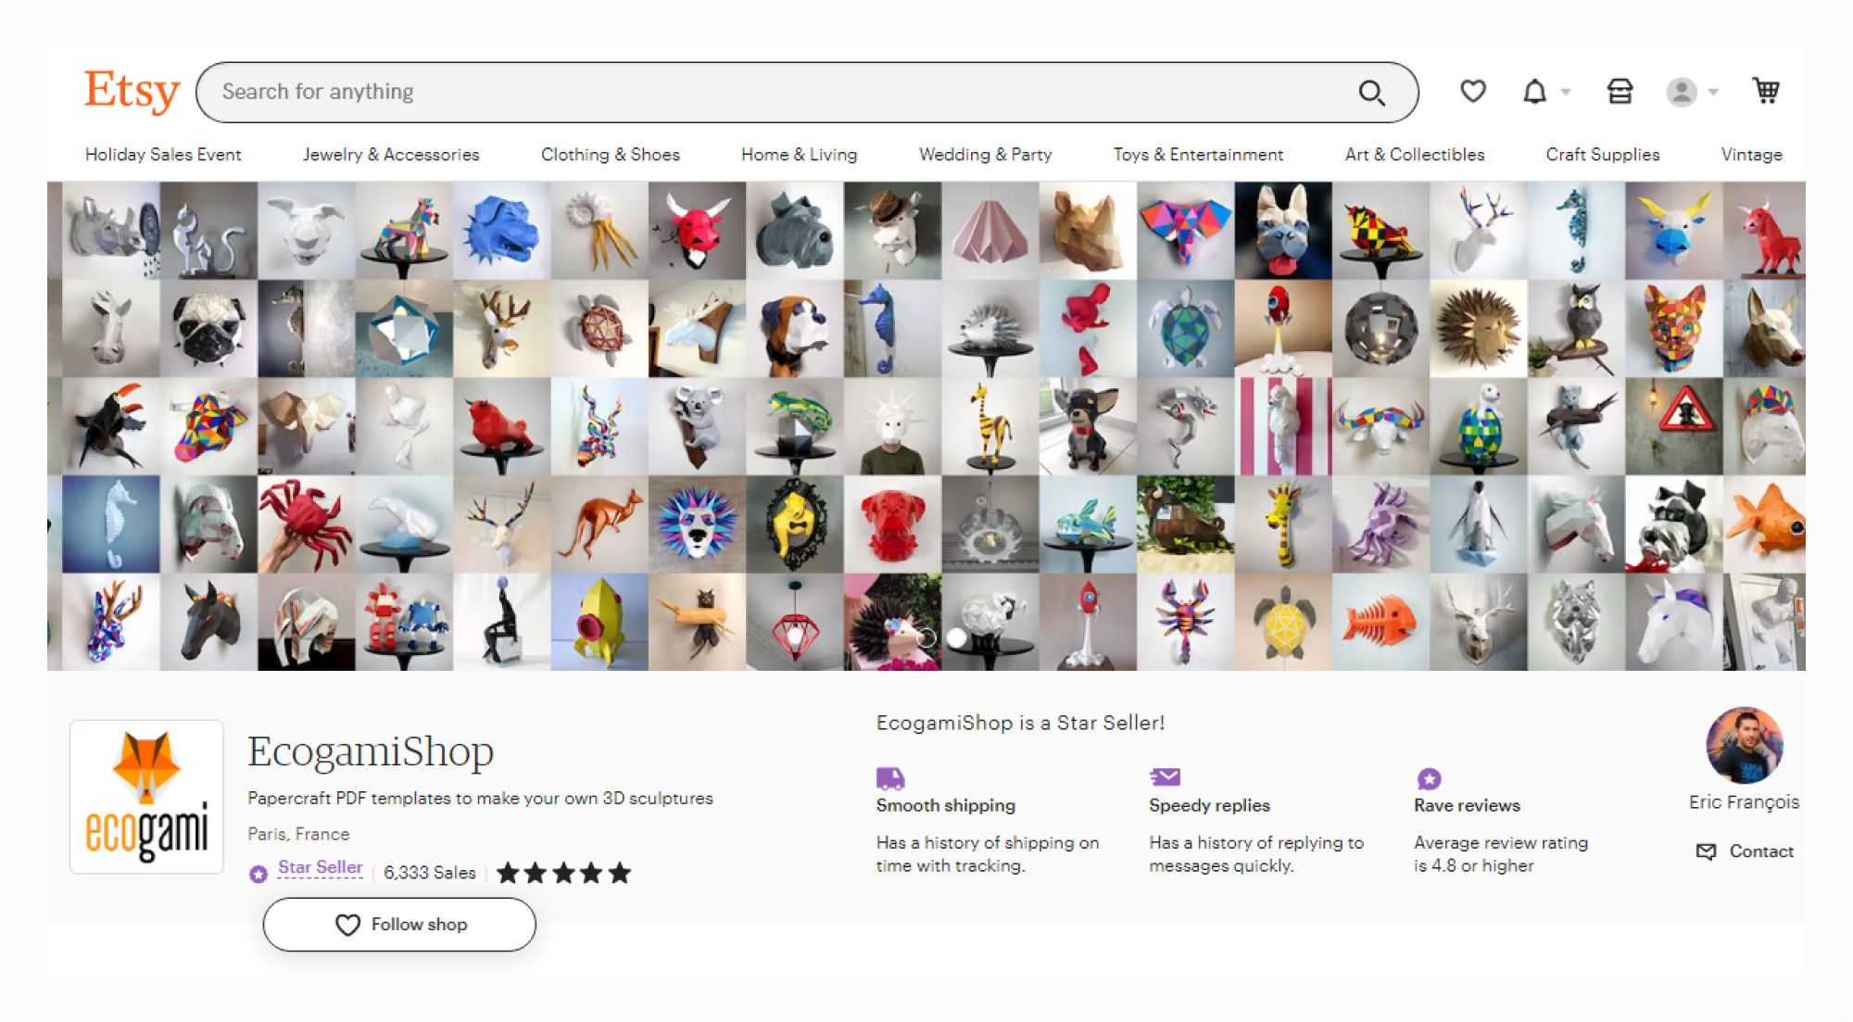Click the giraffe on stand banner image

coord(990,426)
